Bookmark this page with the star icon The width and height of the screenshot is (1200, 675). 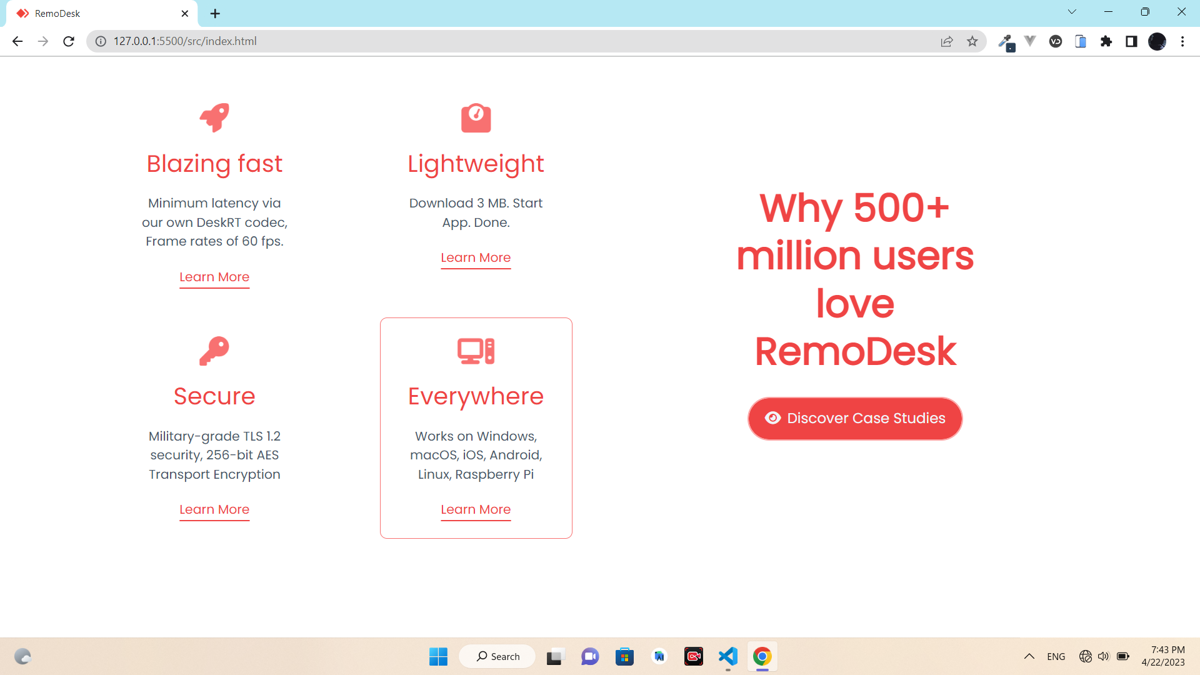click(972, 41)
